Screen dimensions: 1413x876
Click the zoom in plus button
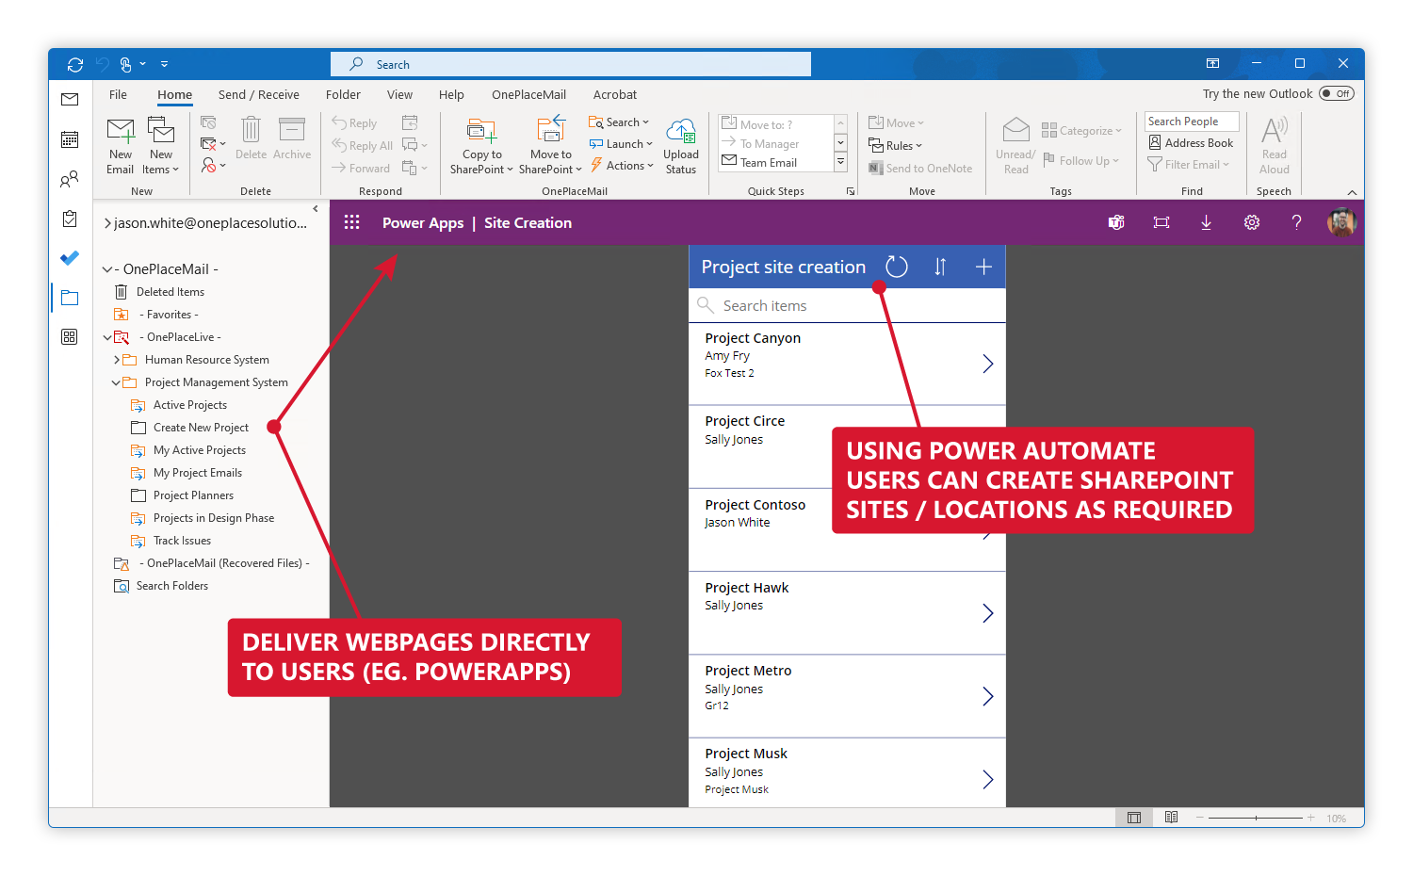point(1310,818)
